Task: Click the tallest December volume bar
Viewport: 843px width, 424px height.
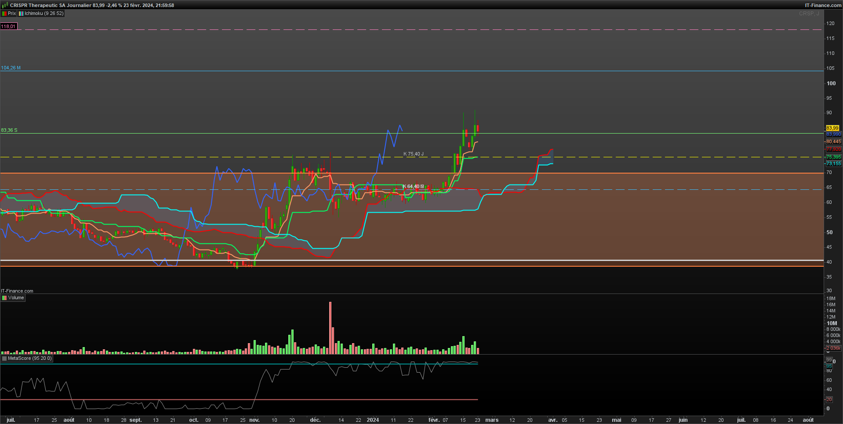Action: pos(330,328)
